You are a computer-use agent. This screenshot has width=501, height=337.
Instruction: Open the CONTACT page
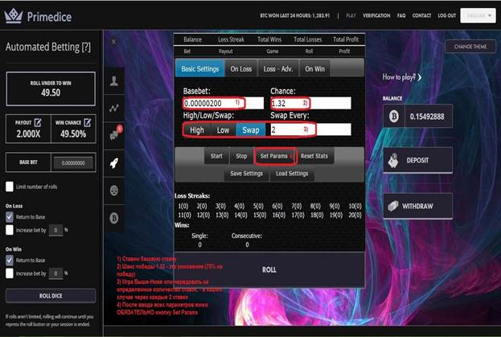point(421,15)
